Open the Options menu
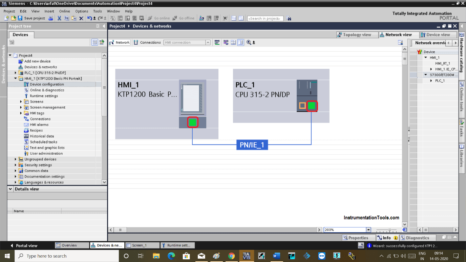 tap(82, 11)
